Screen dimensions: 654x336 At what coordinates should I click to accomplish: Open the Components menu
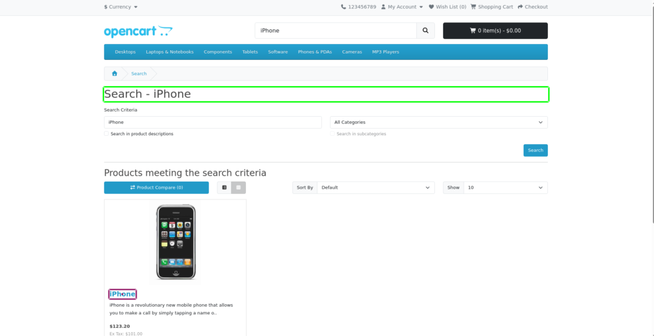(x=218, y=52)
